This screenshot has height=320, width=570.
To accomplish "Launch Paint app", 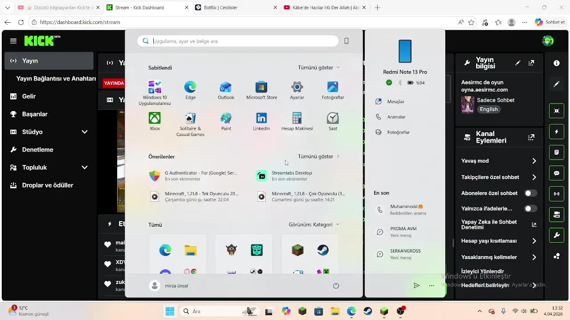I will (x=226, y=121).
